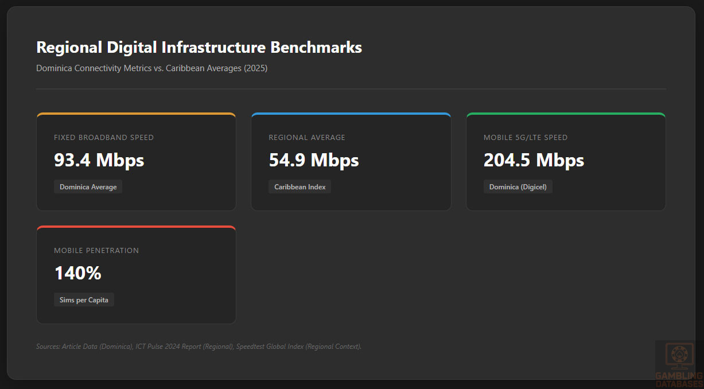704x389 pixels.
Task: Click the 140% penetration figure
Action: click(x=77, y=273)
